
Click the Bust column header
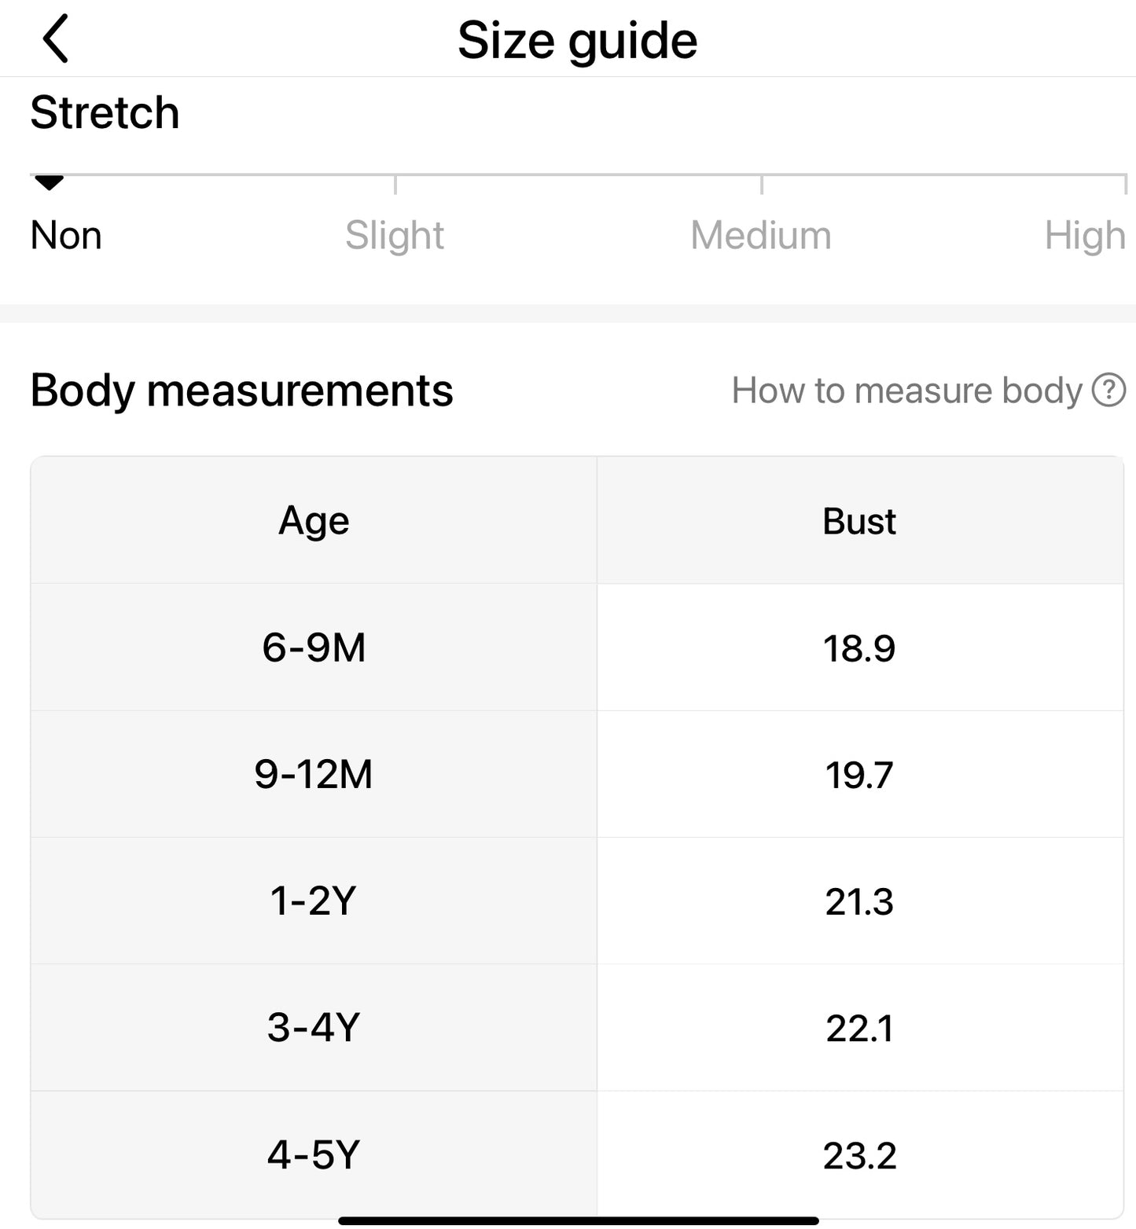(859, 521)
